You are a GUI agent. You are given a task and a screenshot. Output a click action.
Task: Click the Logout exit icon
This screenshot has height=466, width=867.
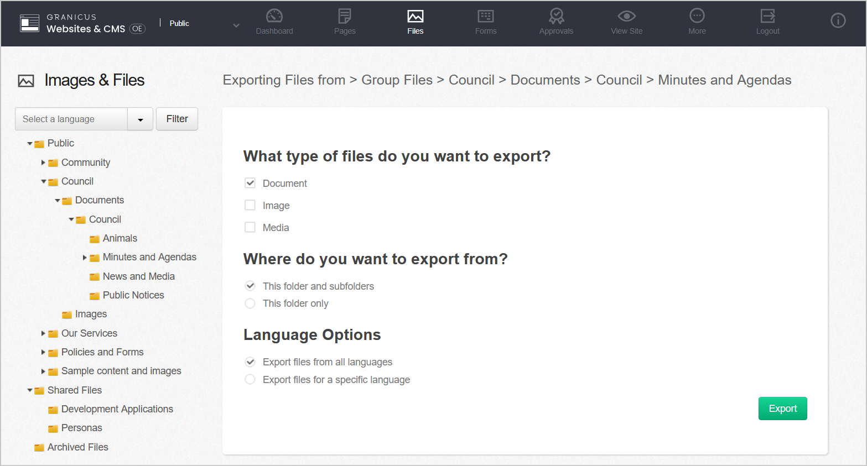pos(768,16)
